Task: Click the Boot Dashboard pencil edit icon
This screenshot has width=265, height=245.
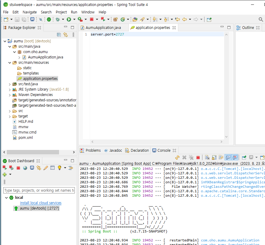Action: click(46, 168)
